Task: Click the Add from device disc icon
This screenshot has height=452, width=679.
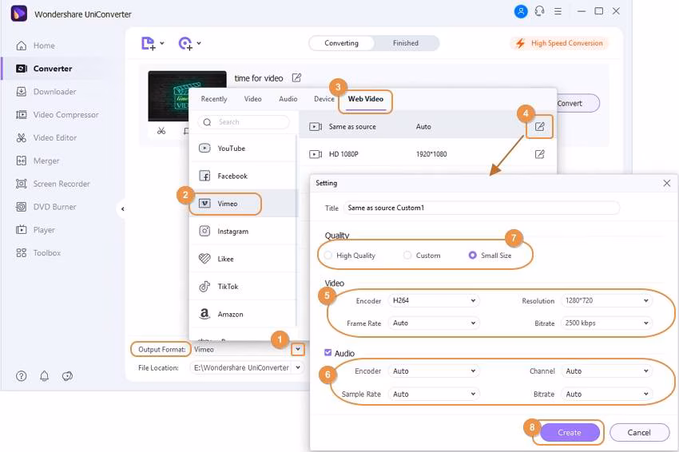Action: [185, 43]
